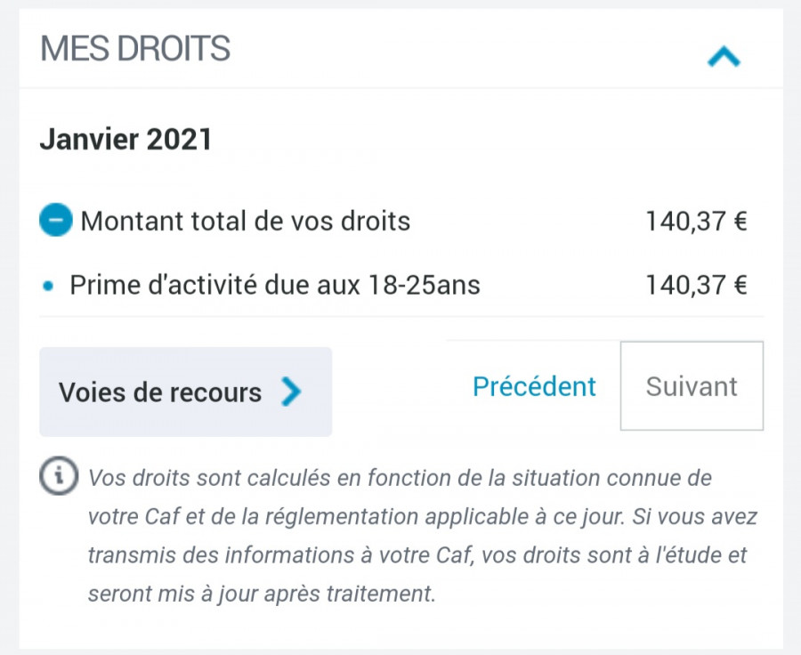Click the Montant total de vos droits label
Screen dimensions: 801x655
point(246,222)
